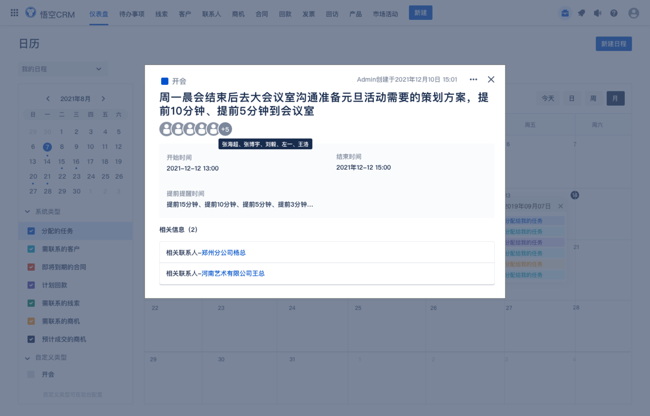This screenshot has height=416, width=650.
Task: Click the 提前提醒时间 value text
Action: [240, 205]
